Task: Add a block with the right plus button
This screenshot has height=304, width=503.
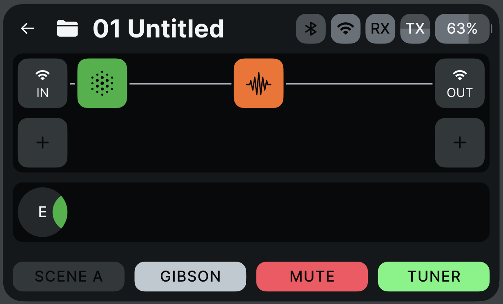Action: (x=460, y=143)
